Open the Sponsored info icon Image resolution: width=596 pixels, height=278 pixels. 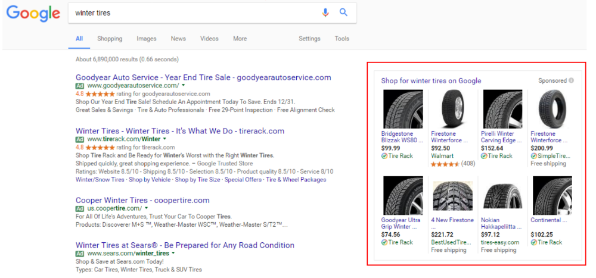(572, 80)
